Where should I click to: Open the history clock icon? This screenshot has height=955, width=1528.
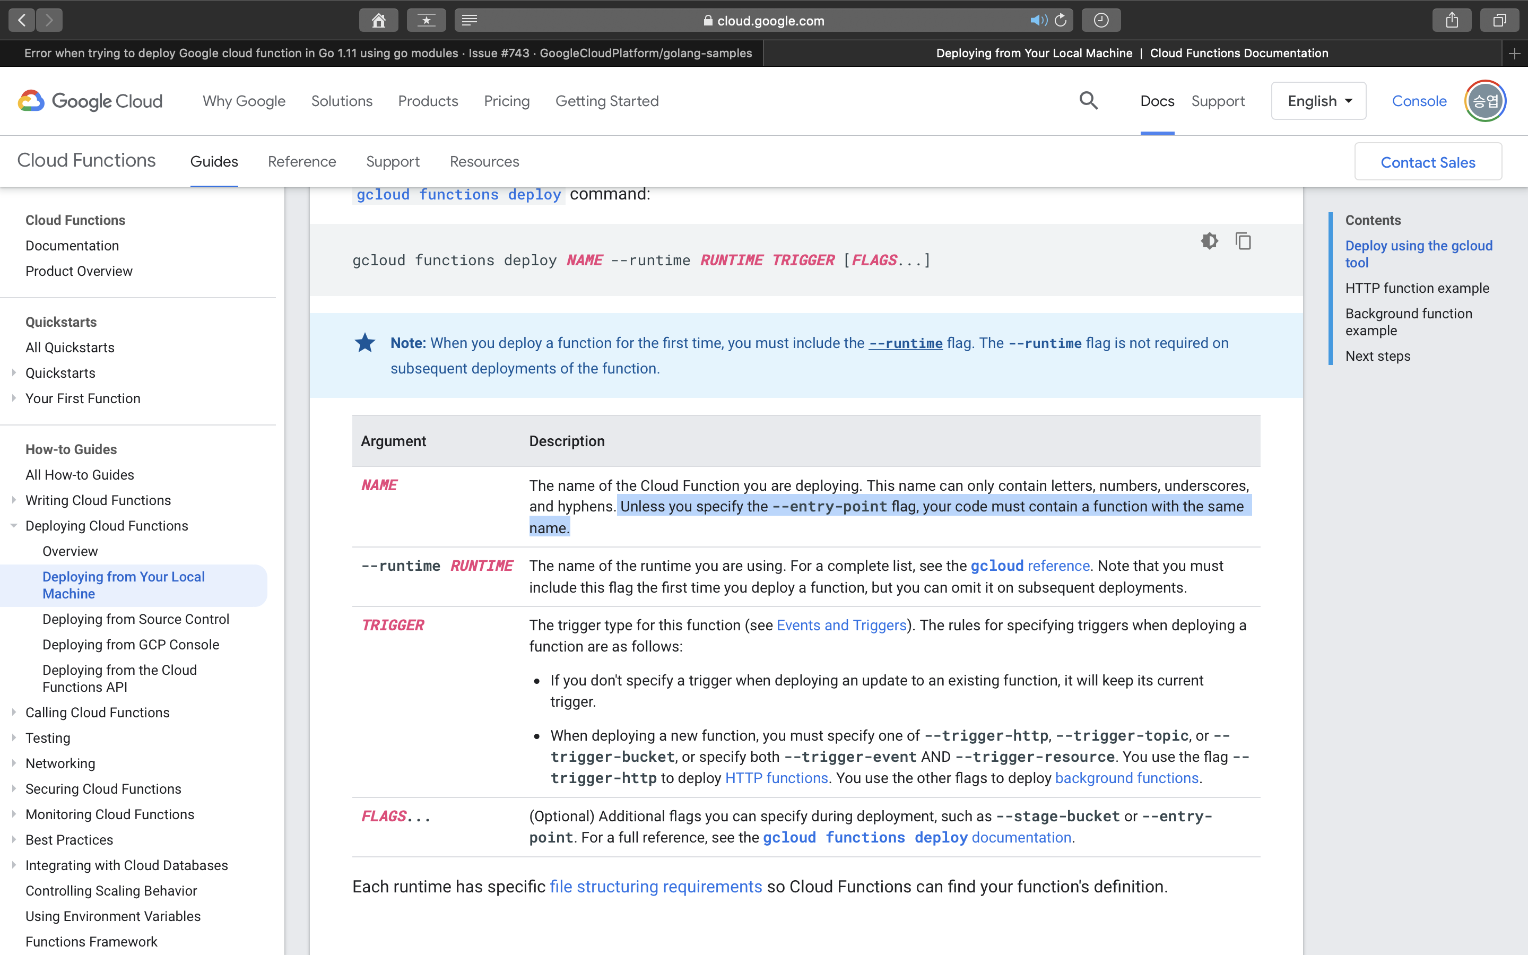tap(1100, 20)
